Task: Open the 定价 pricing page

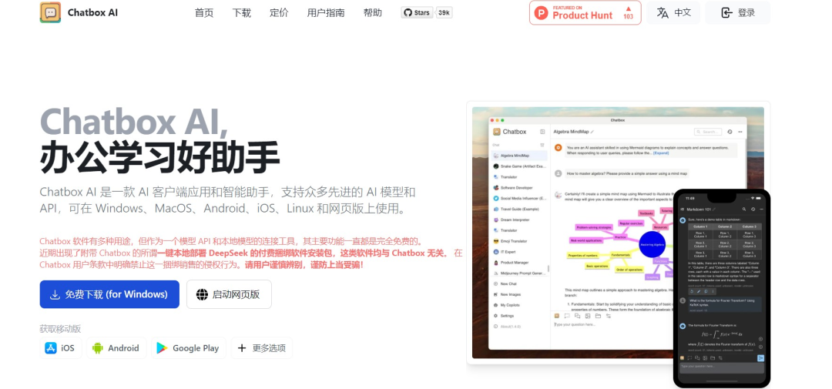Action: click(279, 13)
